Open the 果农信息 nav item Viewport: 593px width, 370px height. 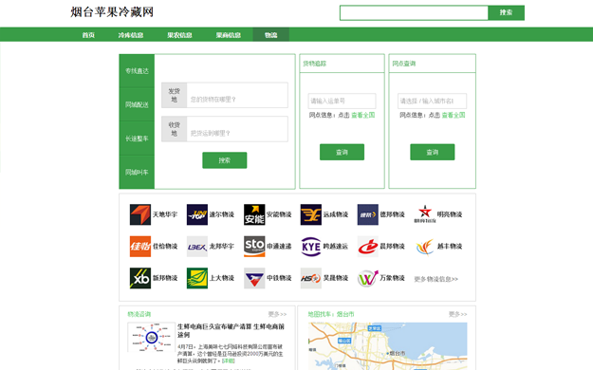179,35
